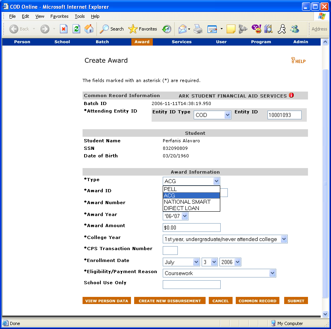Screen dimensions: 331x329
Task: Switch to the Services tab
Action: tap(181, 42)
